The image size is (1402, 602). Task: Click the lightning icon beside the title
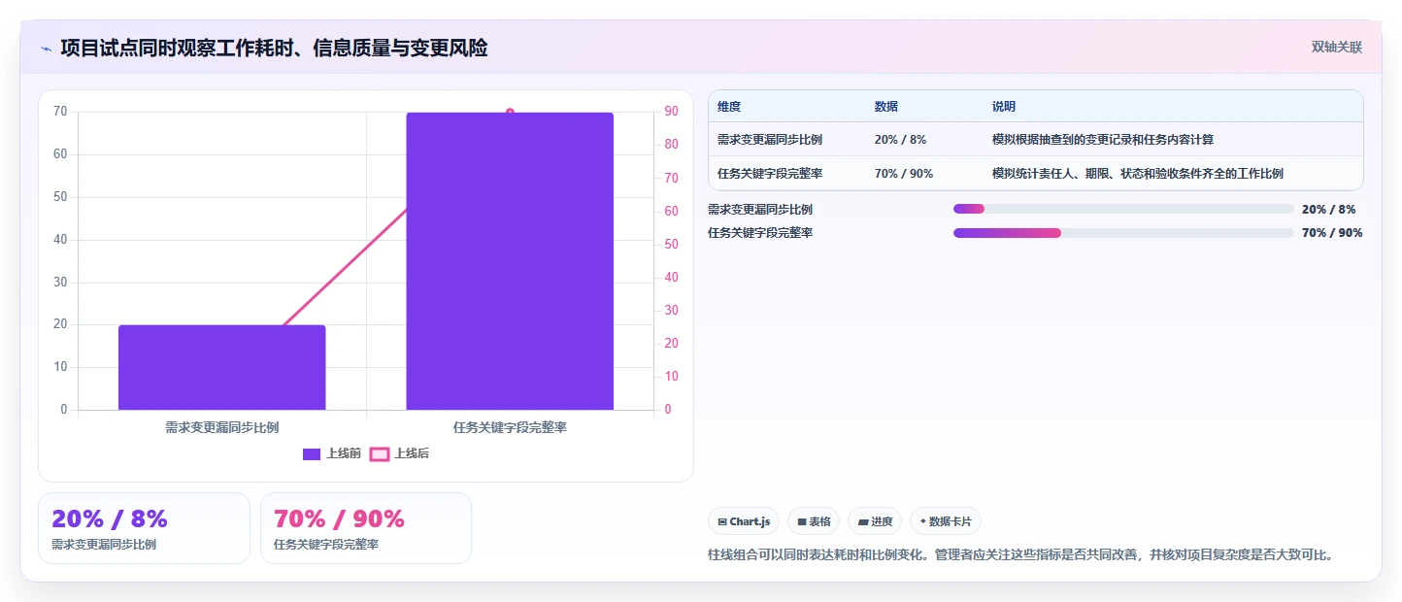(x=46, y=48)
